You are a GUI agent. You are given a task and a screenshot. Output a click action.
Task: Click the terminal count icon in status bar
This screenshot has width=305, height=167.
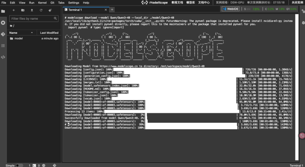34,165
